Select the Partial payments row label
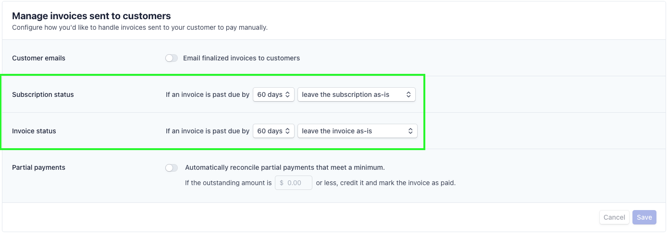The image size is (668, 235). 38,167
